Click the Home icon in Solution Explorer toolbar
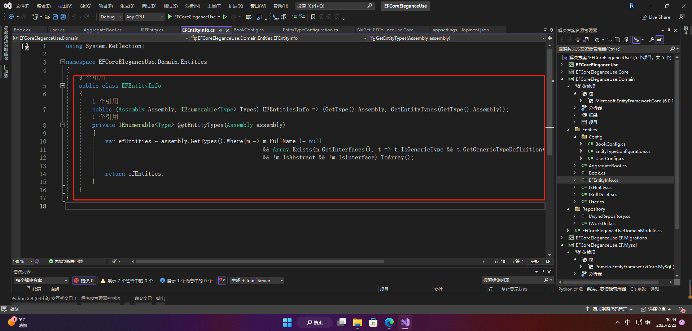Image resolution: width=692 pixels, height=331 pixels. 578,40
